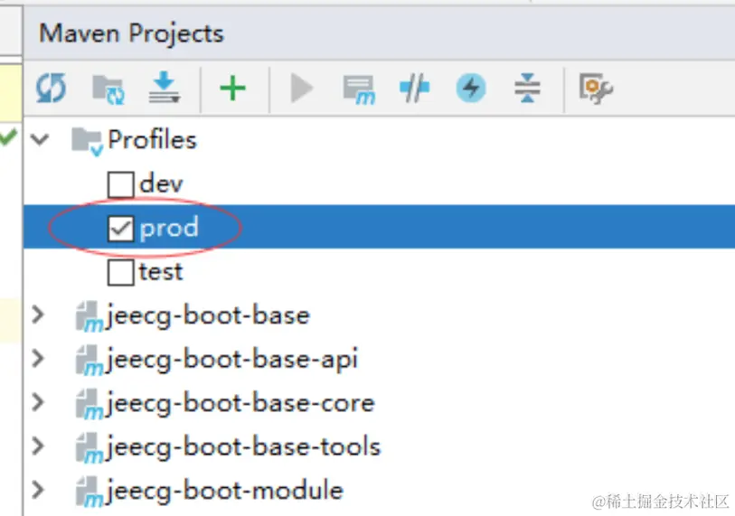Expand the jeecg-boot-base-tools node
735x516 pixels.
click(x=39, y=446)
